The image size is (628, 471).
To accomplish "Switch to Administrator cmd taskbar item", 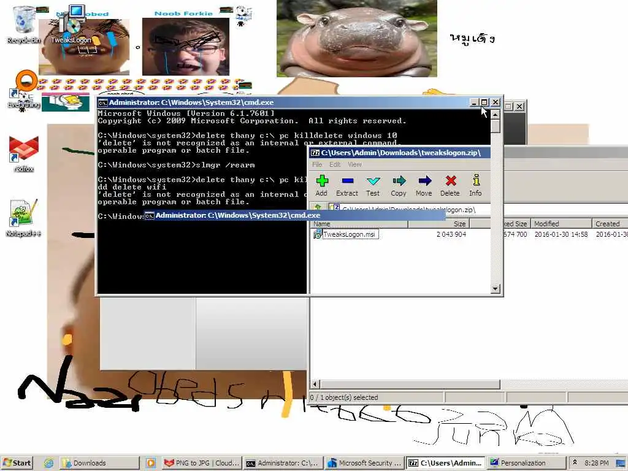I will 283,463.
